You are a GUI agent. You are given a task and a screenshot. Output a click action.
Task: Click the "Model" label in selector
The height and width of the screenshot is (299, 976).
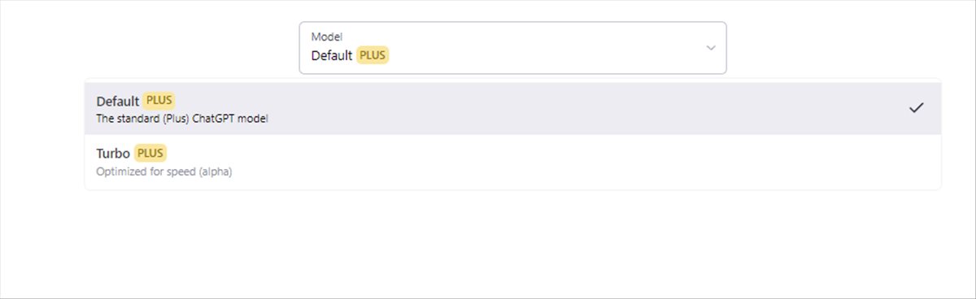point(327,37)
